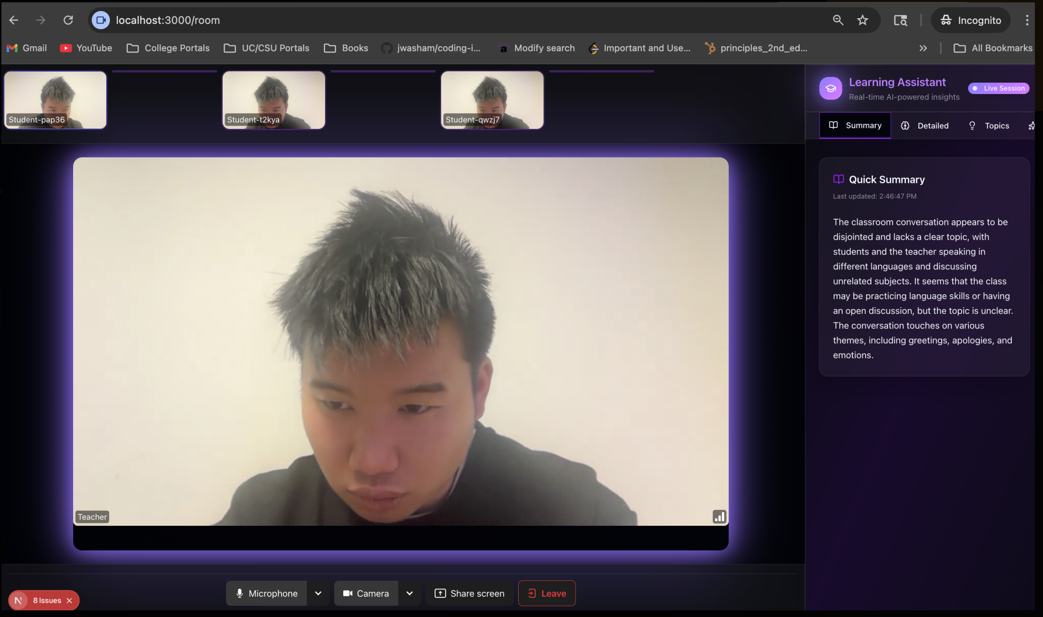Switch to the Detailed tab

(x=925, y=126)
